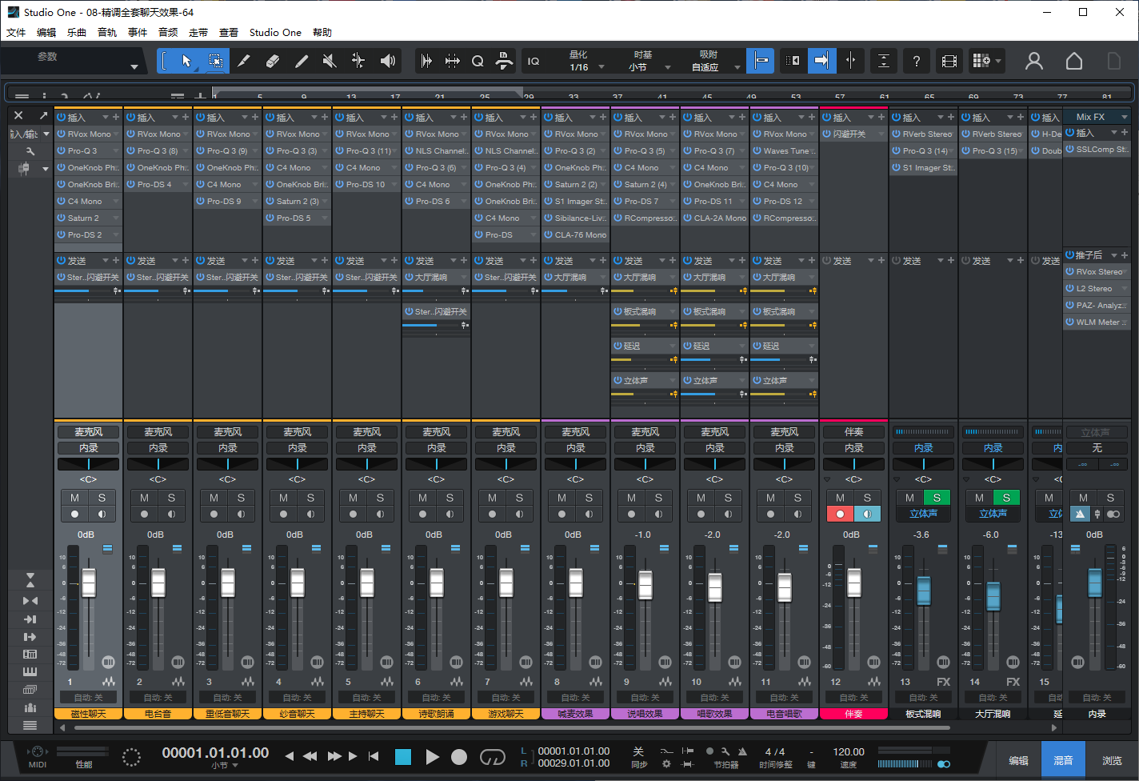Viewport: 1139px width, 781px height.
Task: Toggle Solo on channel 13 板式混响
Action: (x=937, y=498)
